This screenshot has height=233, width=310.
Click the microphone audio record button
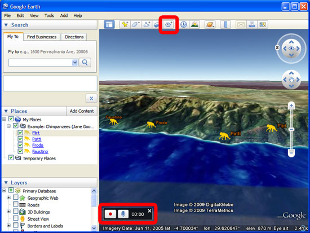(123, 214)
